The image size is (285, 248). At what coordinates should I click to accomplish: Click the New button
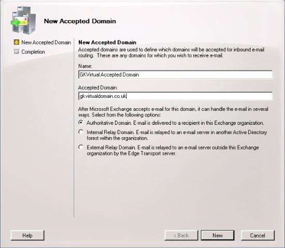[x=218, y=236]
